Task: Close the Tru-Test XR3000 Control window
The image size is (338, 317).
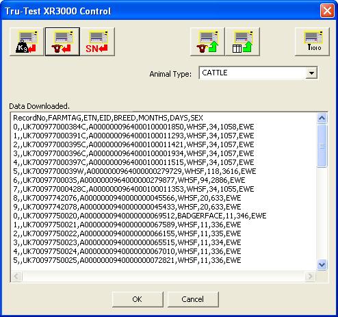Action: (327, 11)
